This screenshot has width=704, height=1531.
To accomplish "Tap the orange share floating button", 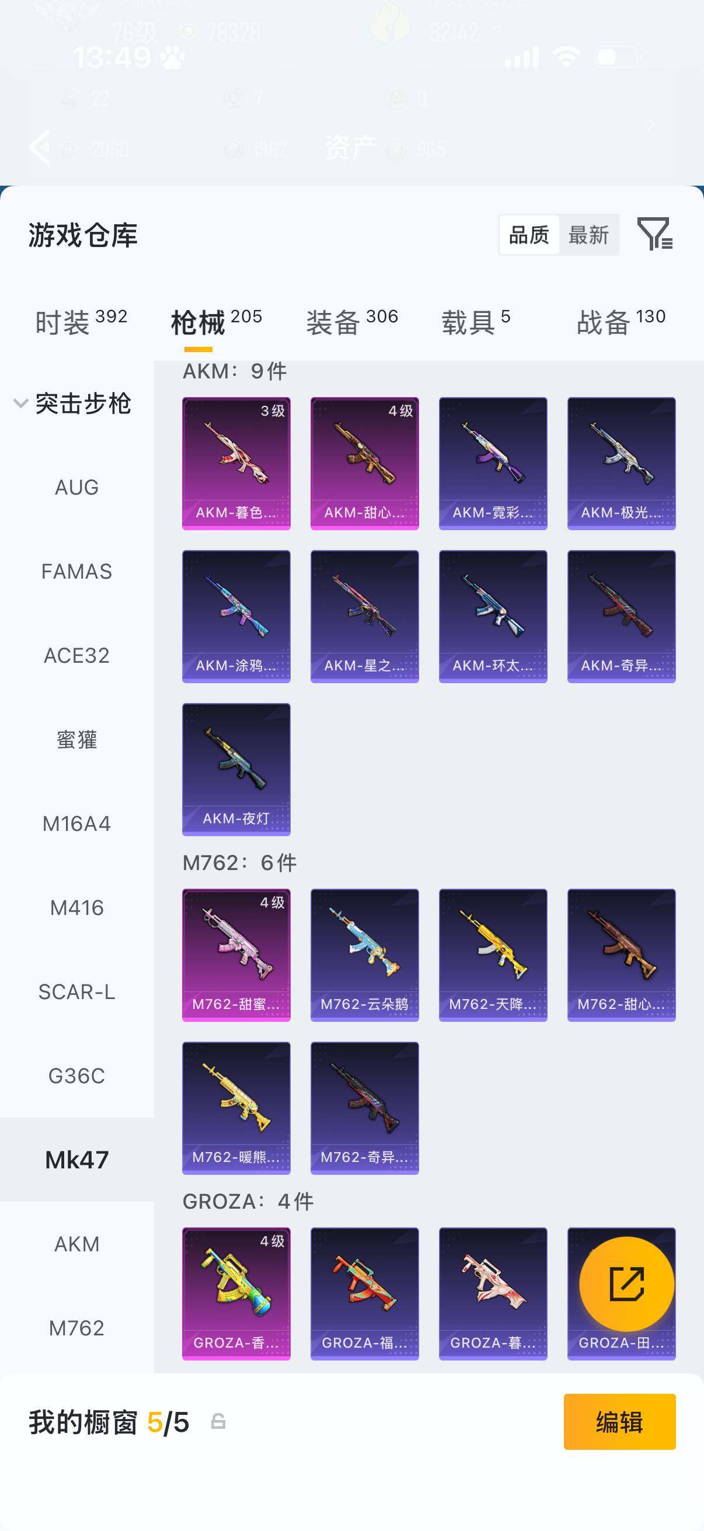I will pos(627,1284).
